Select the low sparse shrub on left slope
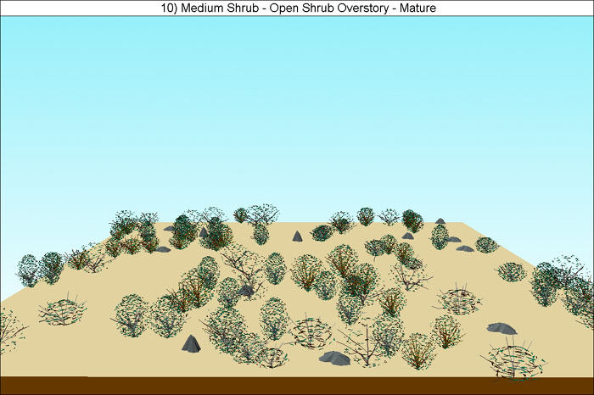 pos(63,311)
